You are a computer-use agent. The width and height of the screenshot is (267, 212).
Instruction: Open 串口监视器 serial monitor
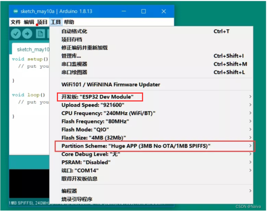151,64
